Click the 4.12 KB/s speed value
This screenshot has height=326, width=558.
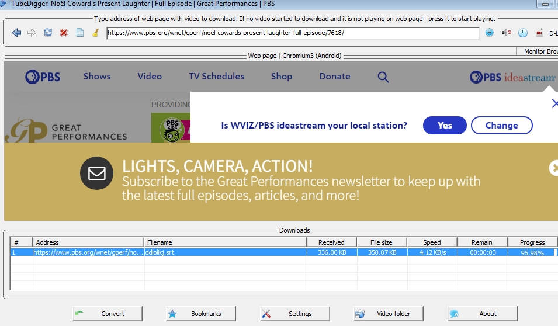(432, 252)
